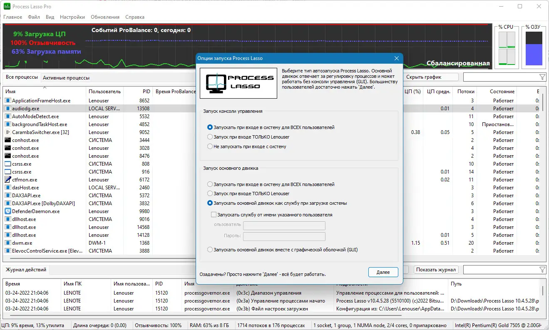Select the AutoModeDetect.exe process icon
Screen dimensions: 549x330
pos(7,117)
